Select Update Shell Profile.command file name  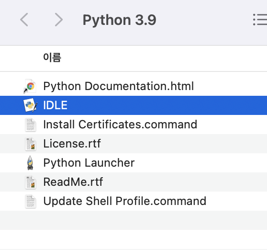[x=125, y=201]
